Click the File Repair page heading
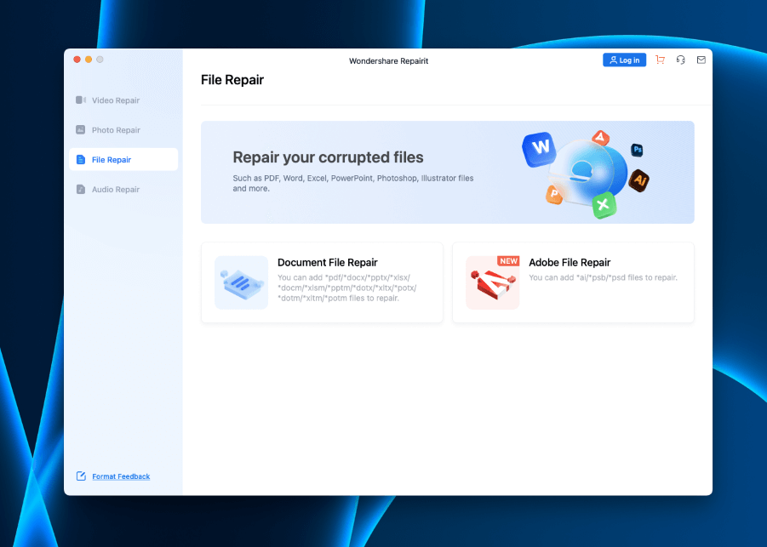 tap(232, 80)
